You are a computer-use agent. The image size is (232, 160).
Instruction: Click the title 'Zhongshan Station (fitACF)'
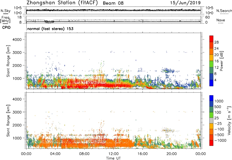point(62,3)
